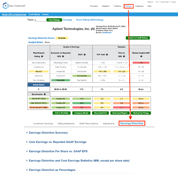Open help icon beside Benchmarks
178x174 pixels.
tap(45, 94)
